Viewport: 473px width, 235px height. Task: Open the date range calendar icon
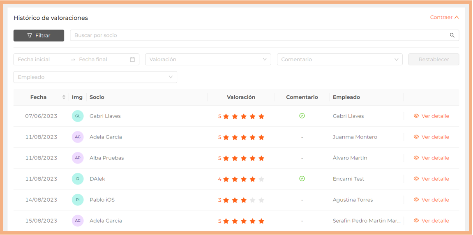coord(132,60)
